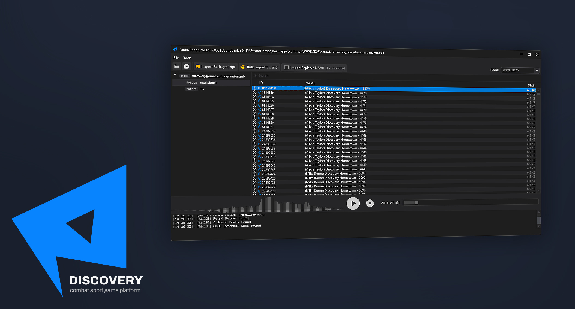575x309 pixels.
Task: Play the selected audio with round Play button
Action: (353, 203)
